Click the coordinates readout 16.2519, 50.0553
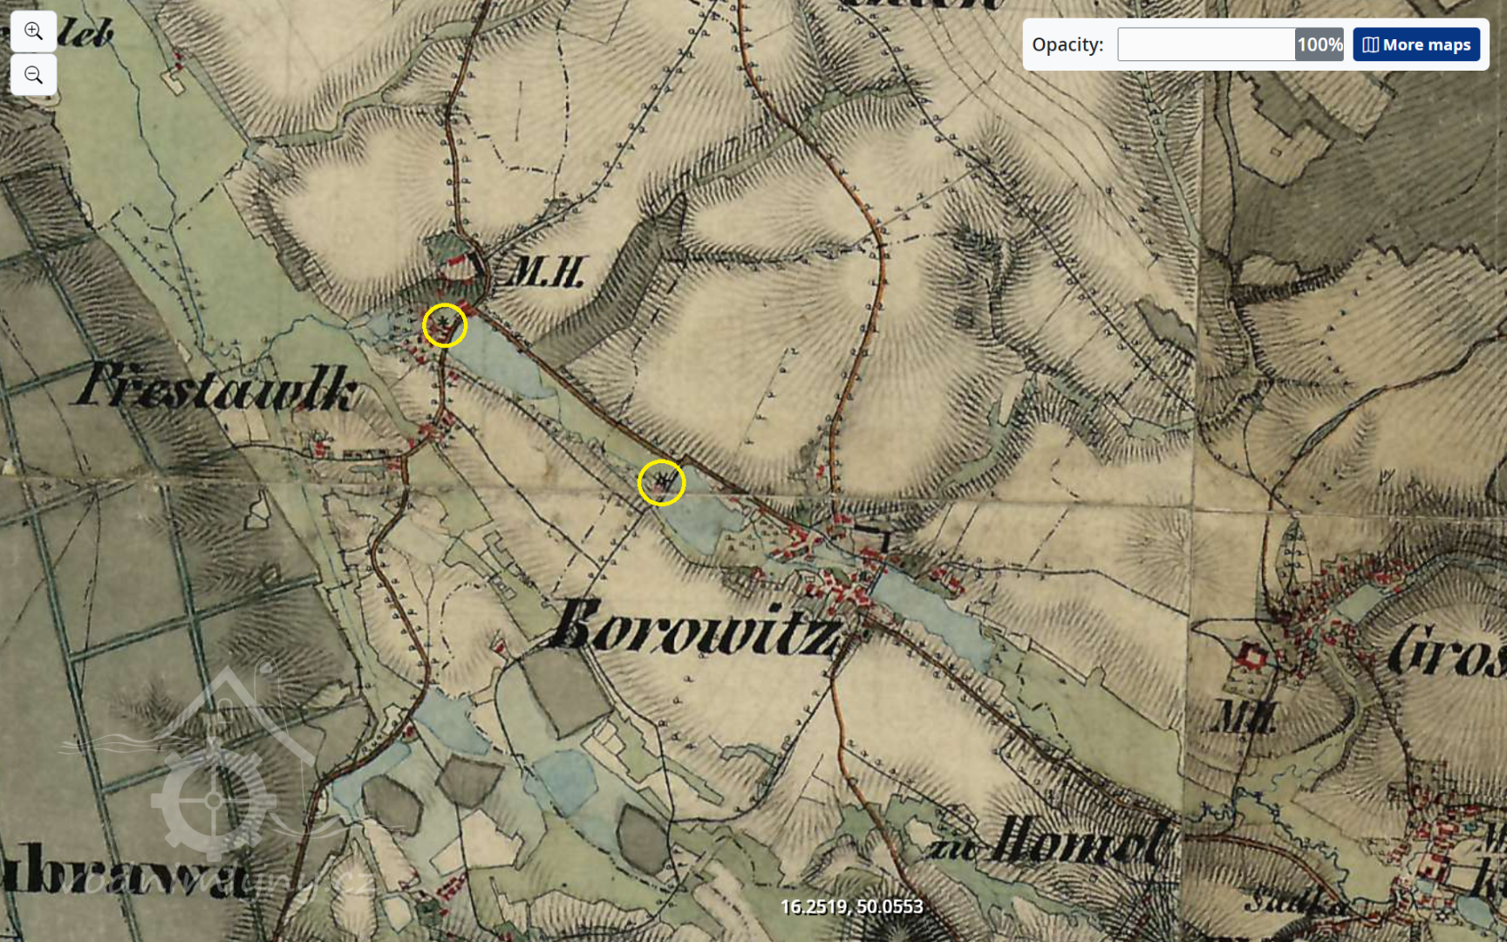1507x942 pixels. (x=851, y=907)
